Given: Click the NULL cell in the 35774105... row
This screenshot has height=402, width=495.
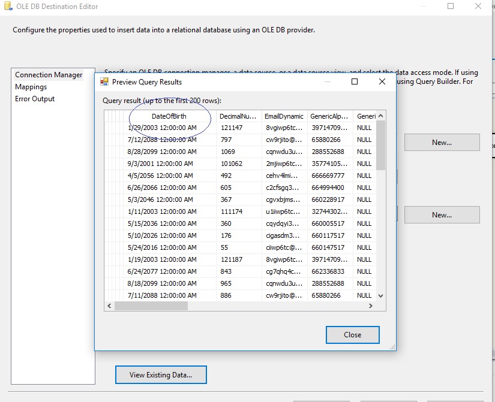Looking at the screenshot, I should click(x=365, y=164).
